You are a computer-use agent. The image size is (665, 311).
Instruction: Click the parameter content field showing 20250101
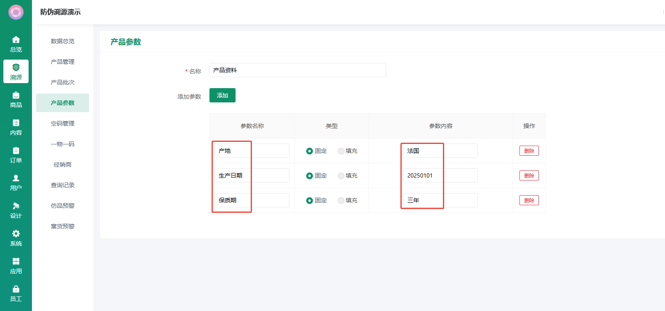[440, 175]
